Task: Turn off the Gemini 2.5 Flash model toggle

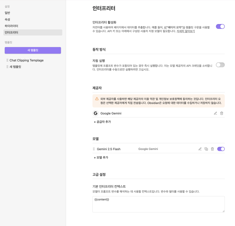Action: click(x=221, y=149)
